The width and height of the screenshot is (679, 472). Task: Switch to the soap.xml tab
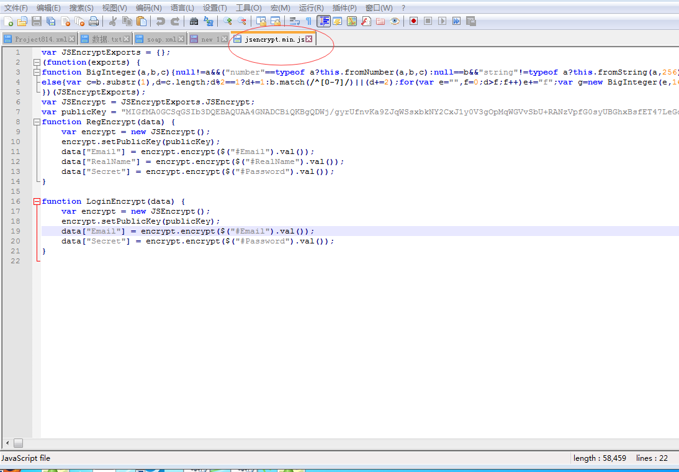pos(160,39)
